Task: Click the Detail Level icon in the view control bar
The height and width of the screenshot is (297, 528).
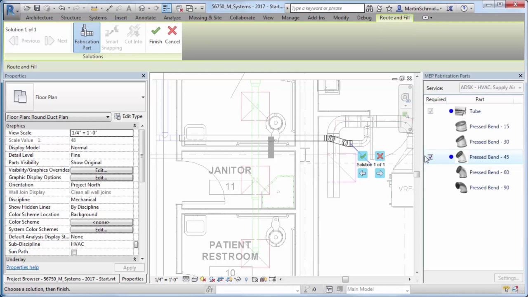Action: [x=186, y=279]
